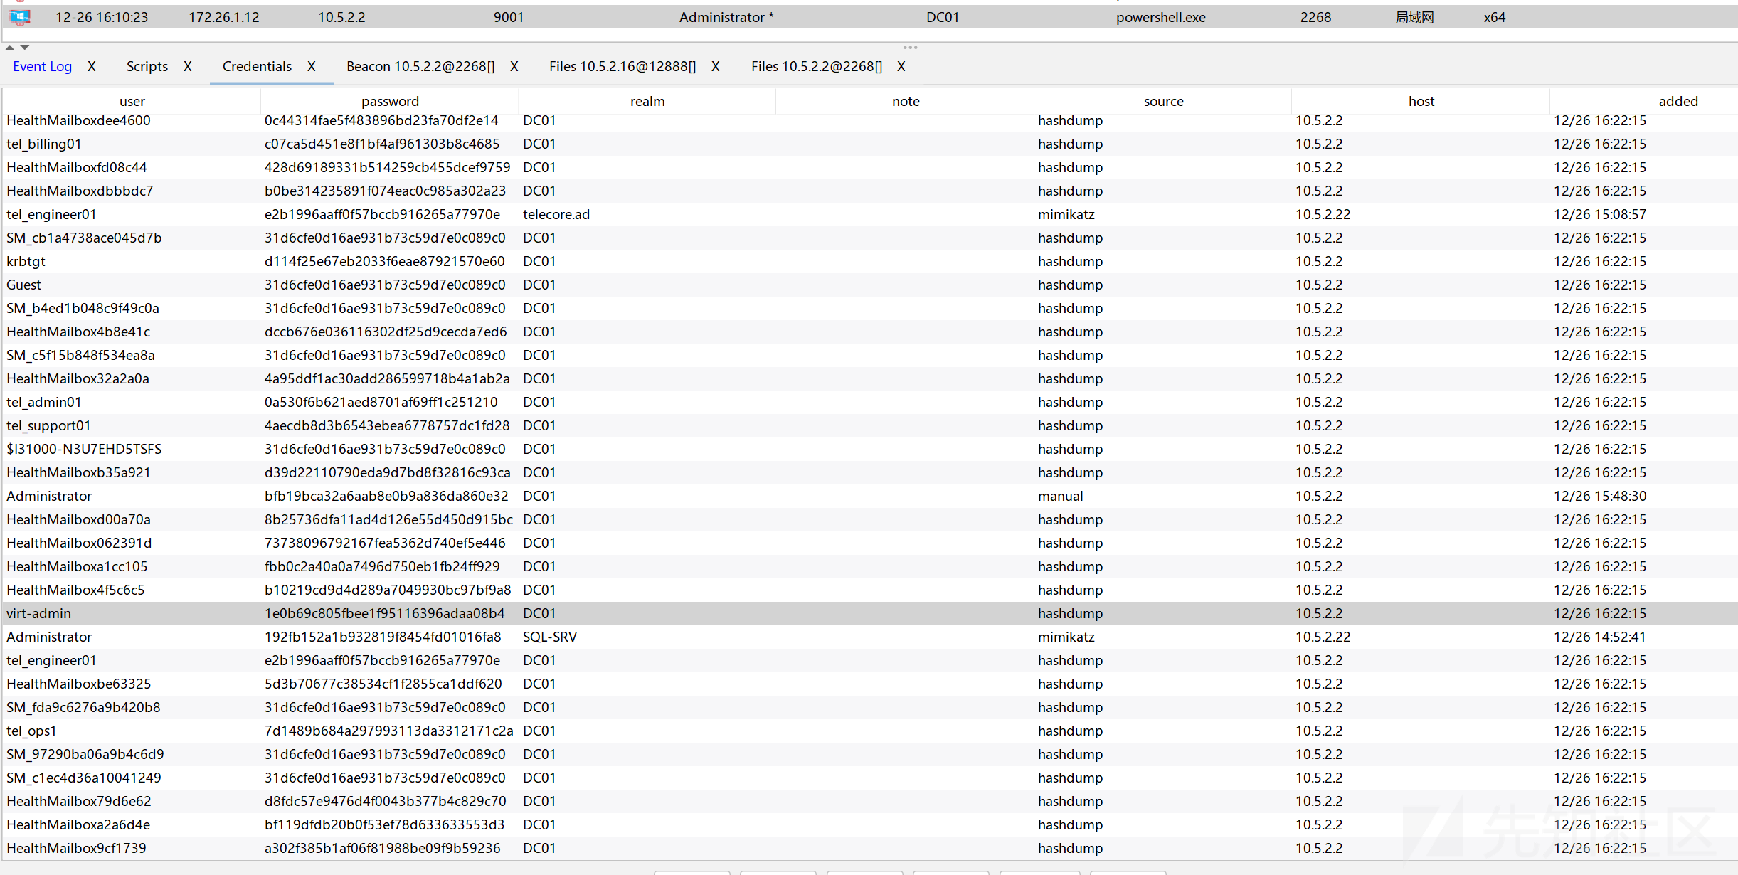
Task: Select the virt-admin credential row
Action: 869,613
